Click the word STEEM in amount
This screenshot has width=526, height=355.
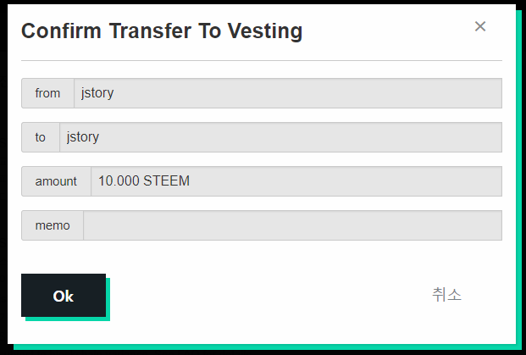point(166,180)
